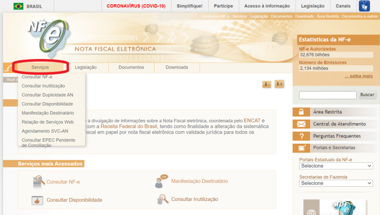This screenshot has height=215, width=380.
Task: Open Simplifique! in the government top bar
Action: tap(190, 6)
